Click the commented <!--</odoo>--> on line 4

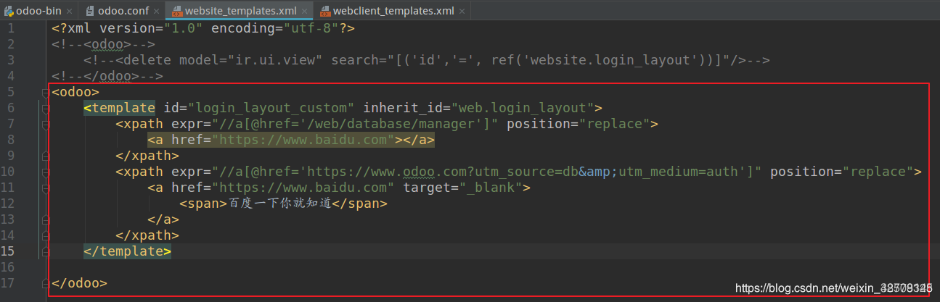click(107, 76)
